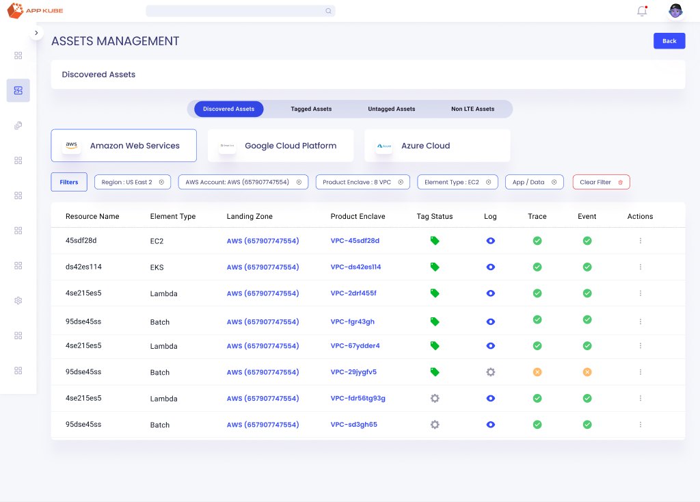Toggle the log eye icon for VPC-45sdf28d
Viewport: 700px width, 502px height.
tap(491, 241)
